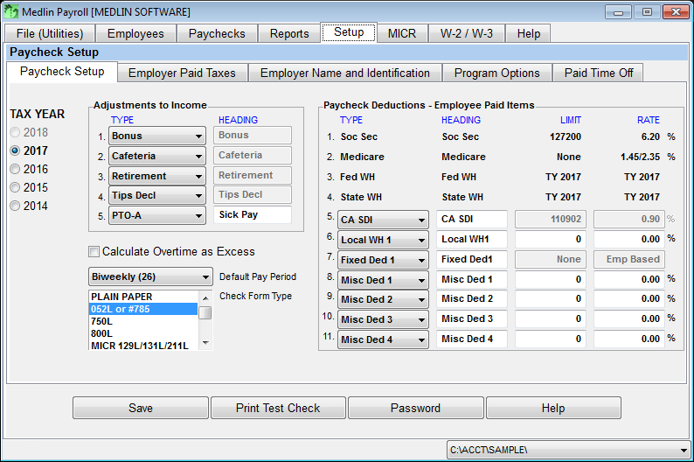Image resolution: width=694 pixels, height=462 pixels.
Task: Select tax year 2015 radio button
Action: click(15, 187)
